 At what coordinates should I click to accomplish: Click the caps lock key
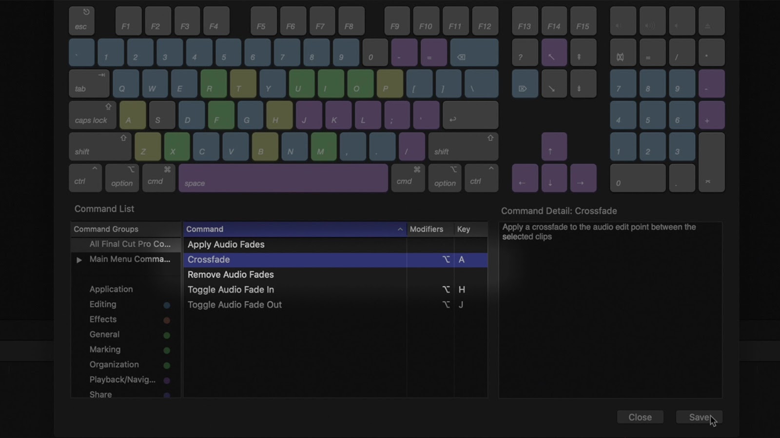pos(93,115)
